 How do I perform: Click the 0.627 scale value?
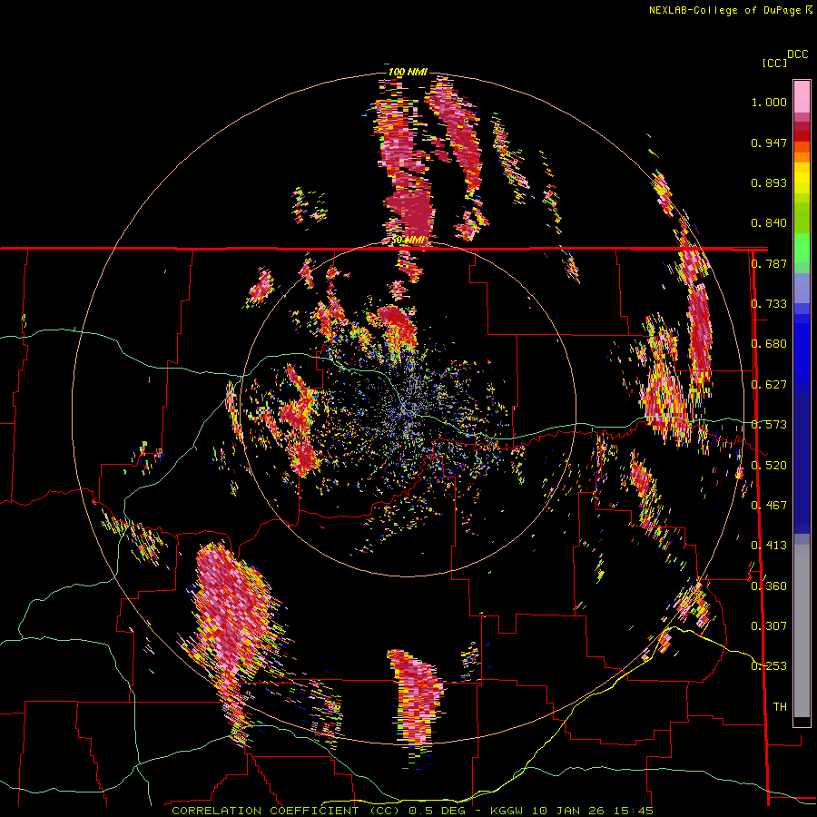(x=769, y=385)
